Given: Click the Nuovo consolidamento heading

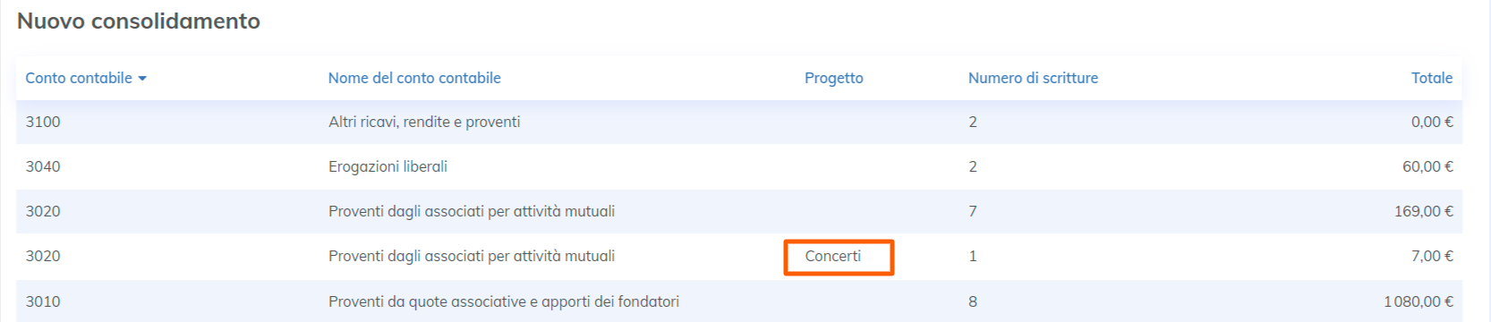Looking at the screenshot, I should tap(139, 21).
